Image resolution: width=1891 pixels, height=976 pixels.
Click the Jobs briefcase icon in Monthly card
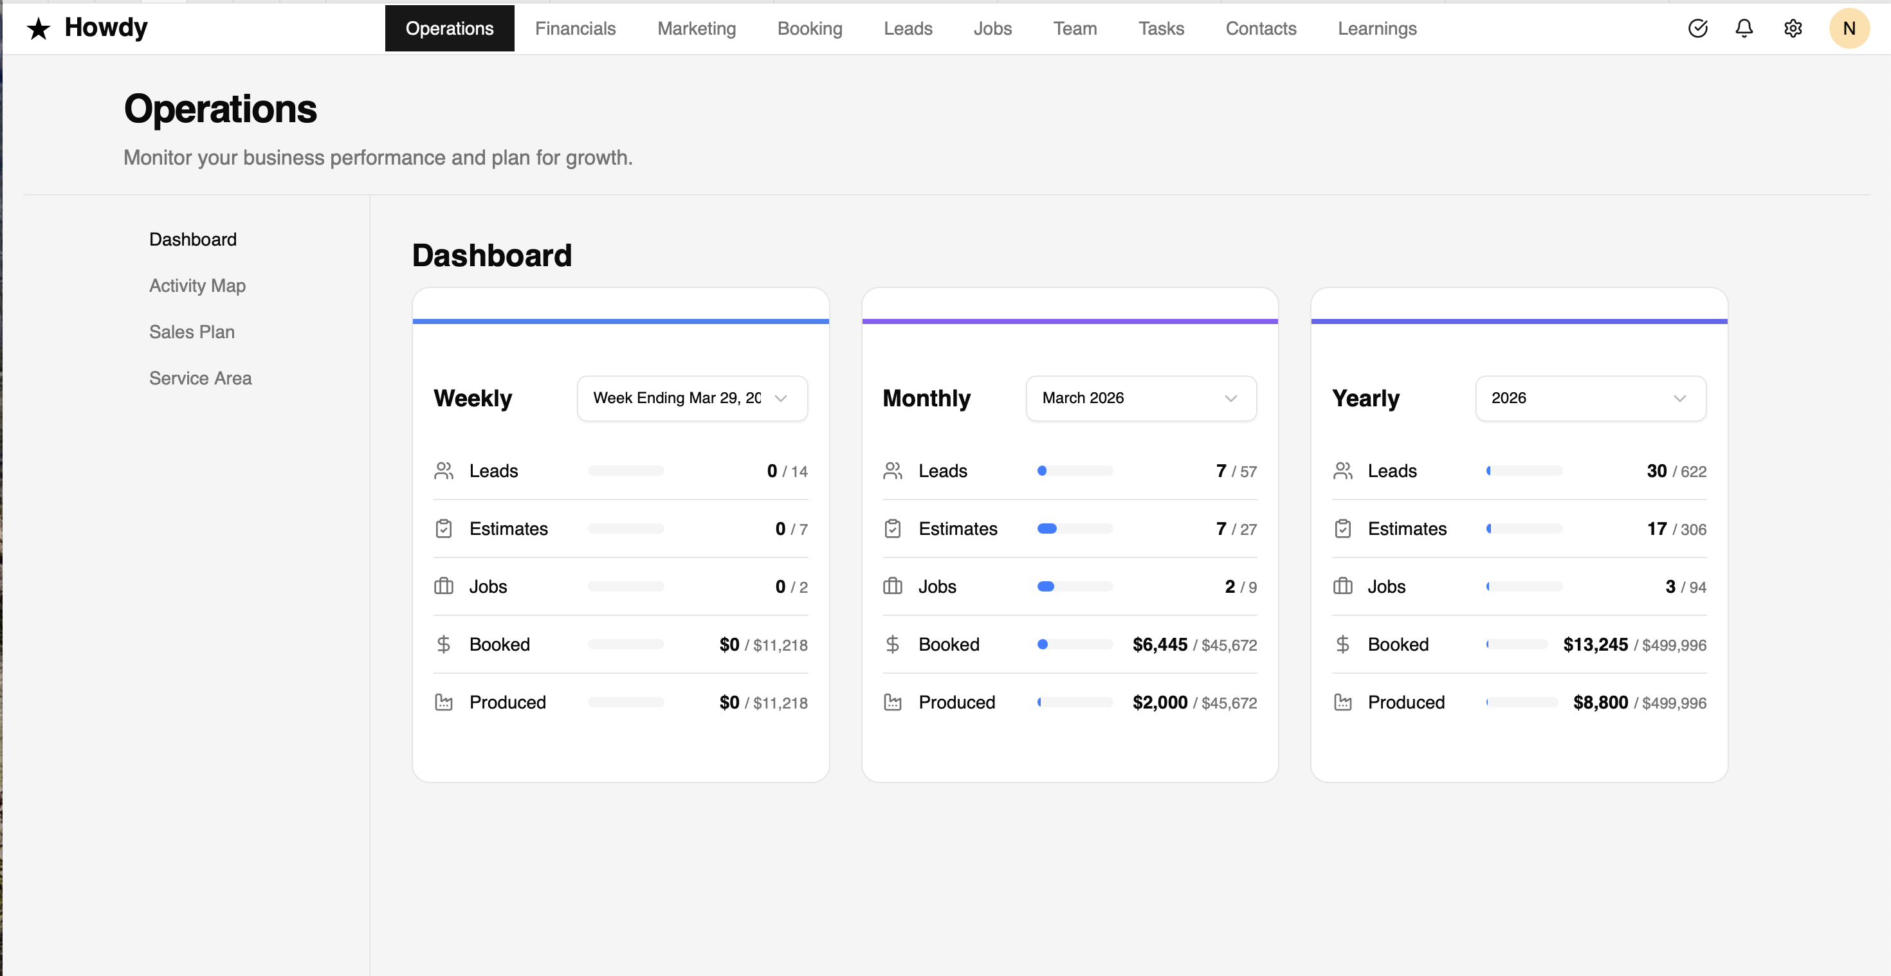(893, 586)
